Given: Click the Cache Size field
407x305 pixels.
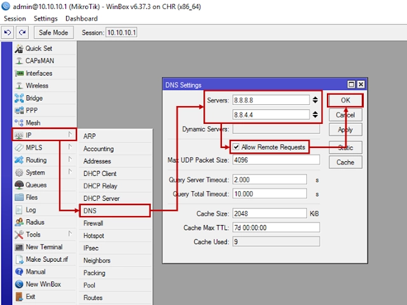Looking at the screenshot, I should pyautogui.click(x=270, y=213).
